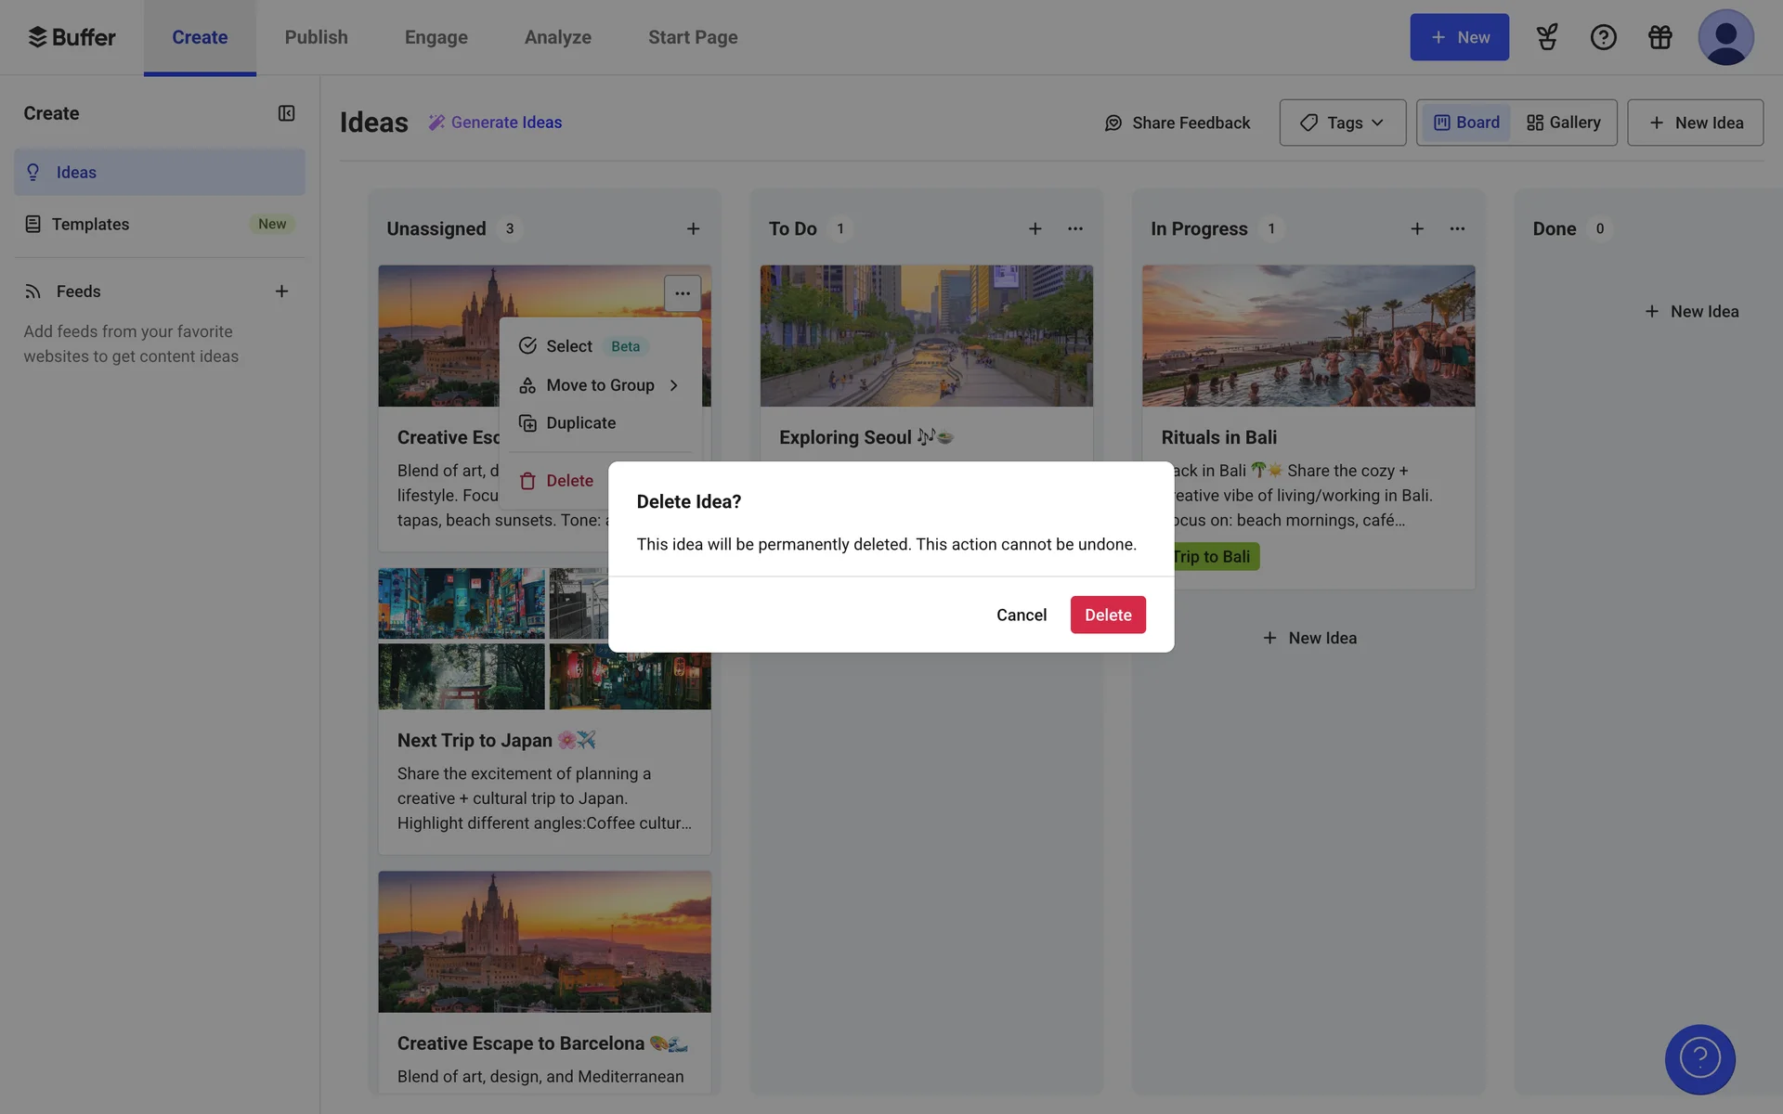
Task: Expand Move to Group submenu
Action: click(x=600, y=385)
